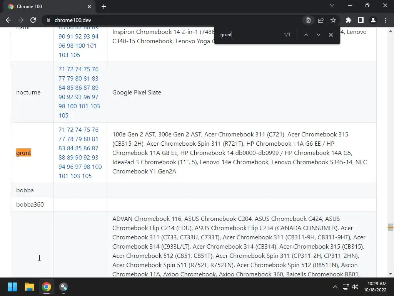394x296 pixels.
Task: Select the Chrome 100 tab
Action: click(49, 7)
